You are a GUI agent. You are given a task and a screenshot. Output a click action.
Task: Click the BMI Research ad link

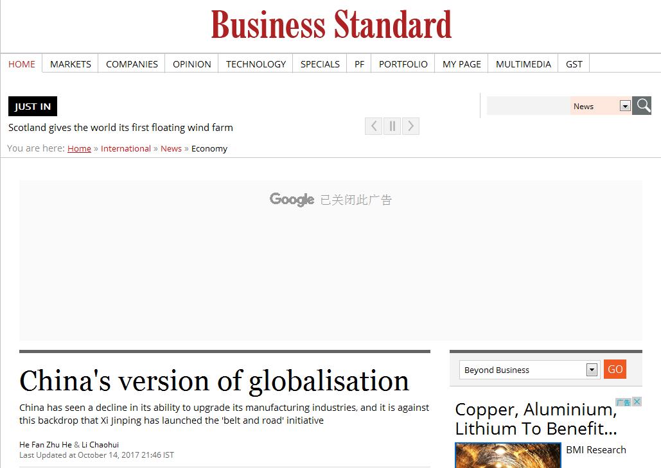point(595,449)
